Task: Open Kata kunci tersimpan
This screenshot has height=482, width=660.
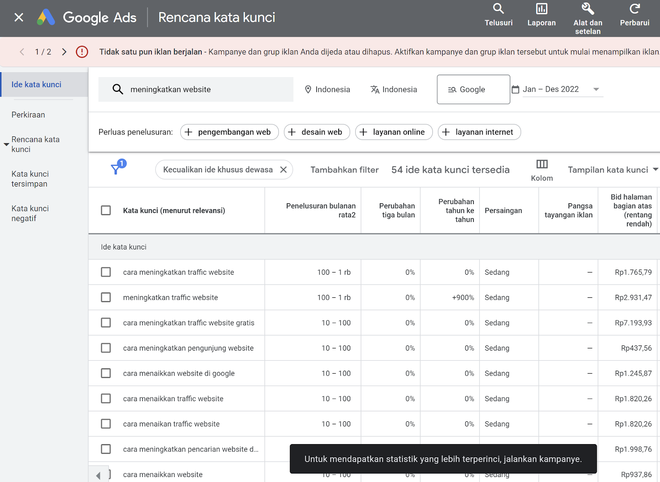Action: pos(30,179)
